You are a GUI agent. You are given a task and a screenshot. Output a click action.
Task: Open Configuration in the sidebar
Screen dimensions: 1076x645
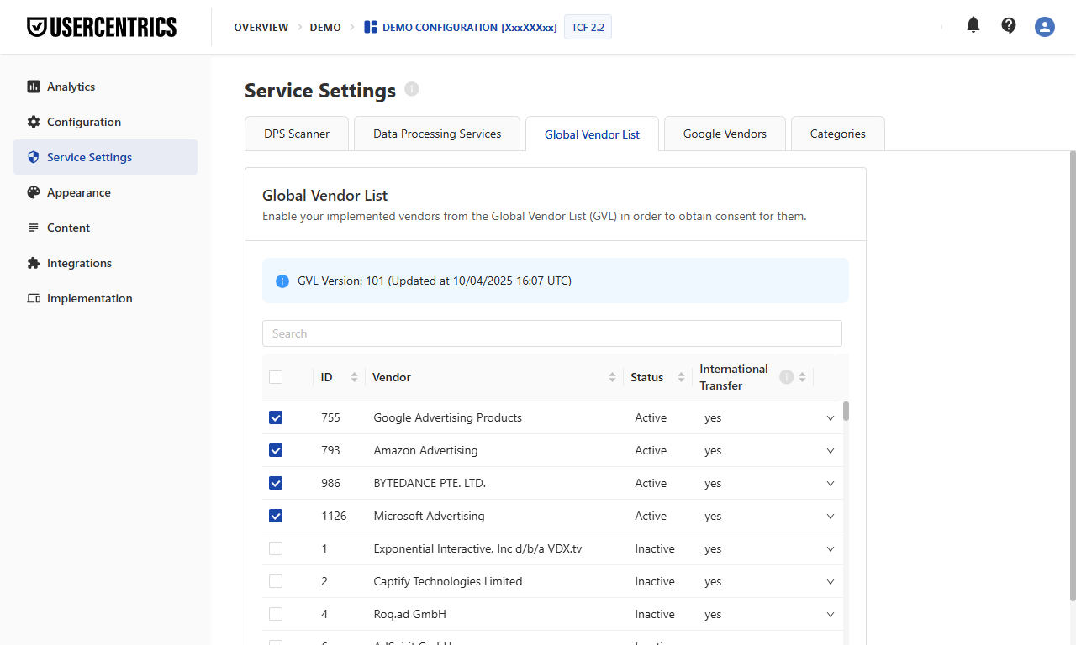point(105,122)
